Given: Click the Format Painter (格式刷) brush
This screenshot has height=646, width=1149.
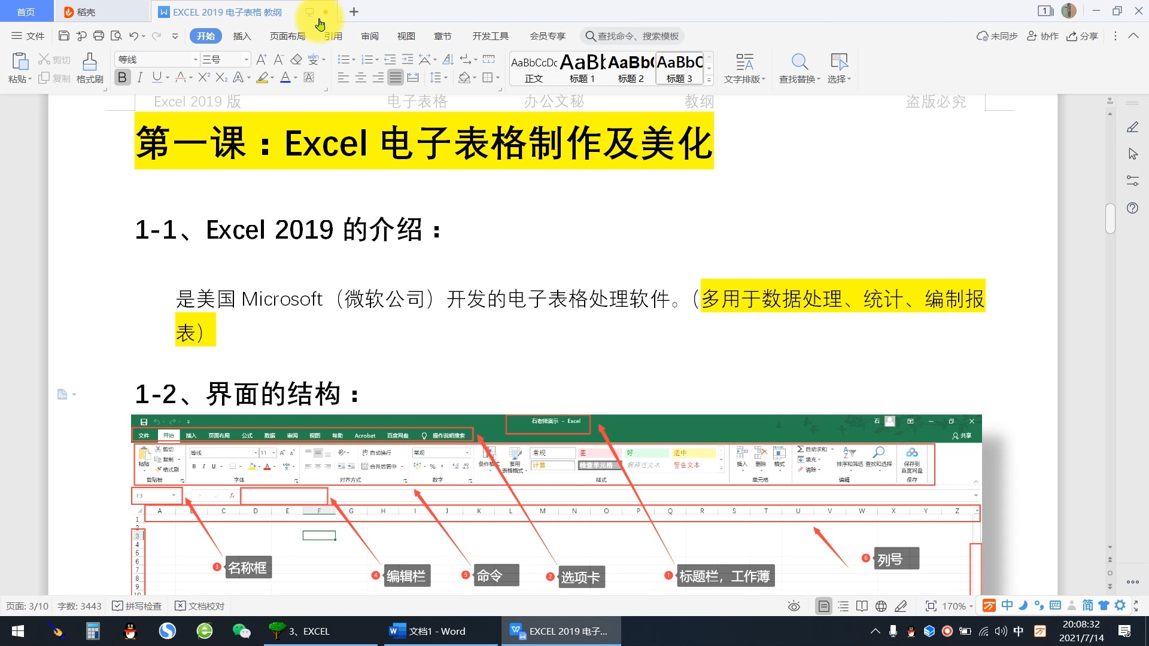Looking at the screenshot, I should (x=90, y=68).
